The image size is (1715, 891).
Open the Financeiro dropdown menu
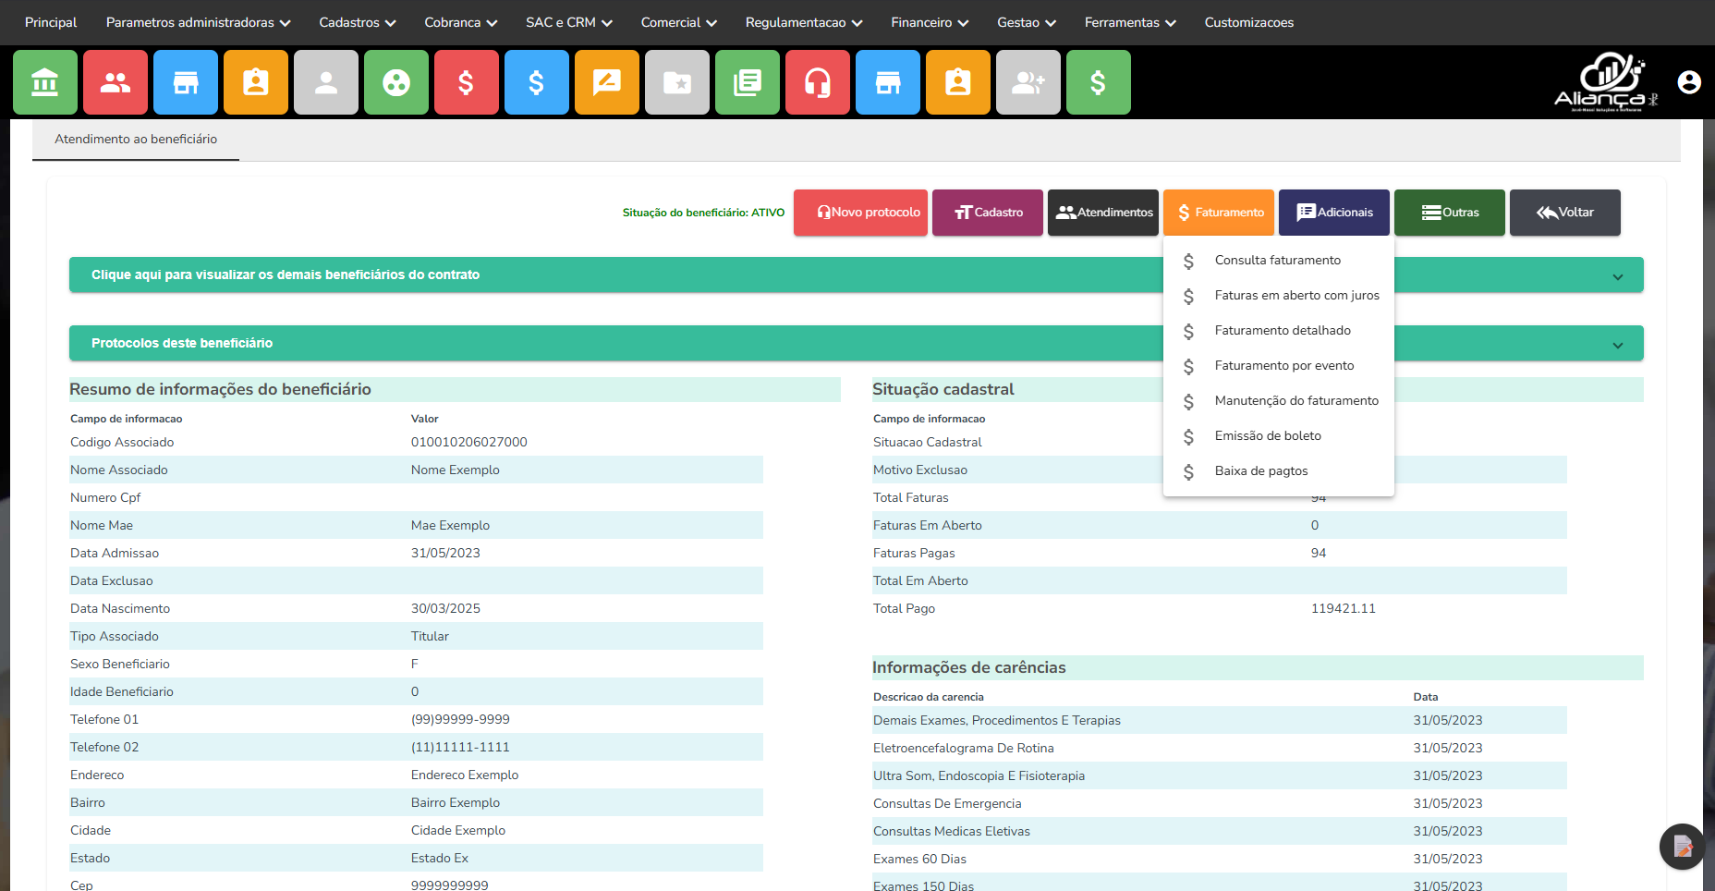tap(929, 22)
